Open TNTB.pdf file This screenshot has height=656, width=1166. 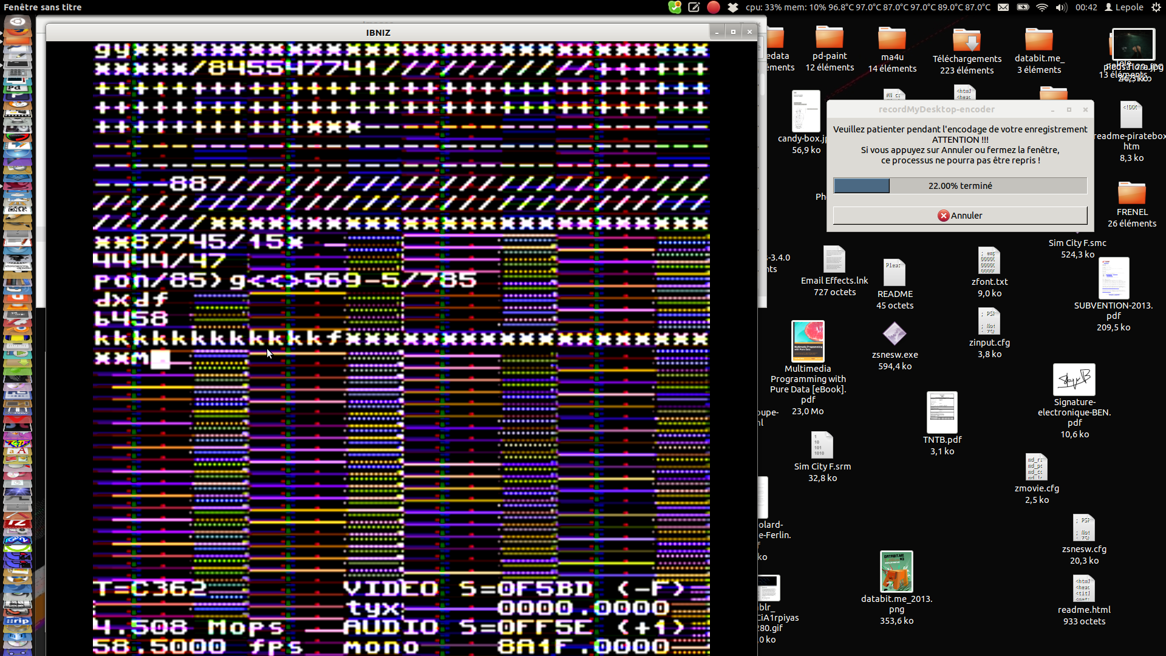click(942, 413)
